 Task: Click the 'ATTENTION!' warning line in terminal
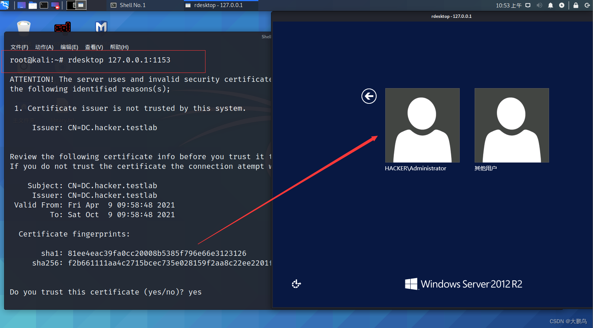(x=141, y=80)
